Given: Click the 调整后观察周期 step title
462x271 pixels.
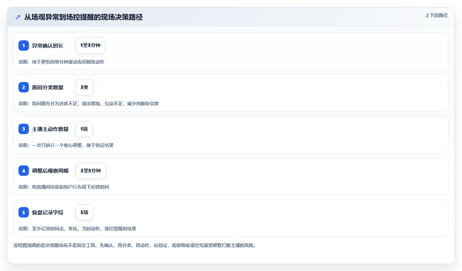Looking at the screenshot, I should tap(50, 171).
